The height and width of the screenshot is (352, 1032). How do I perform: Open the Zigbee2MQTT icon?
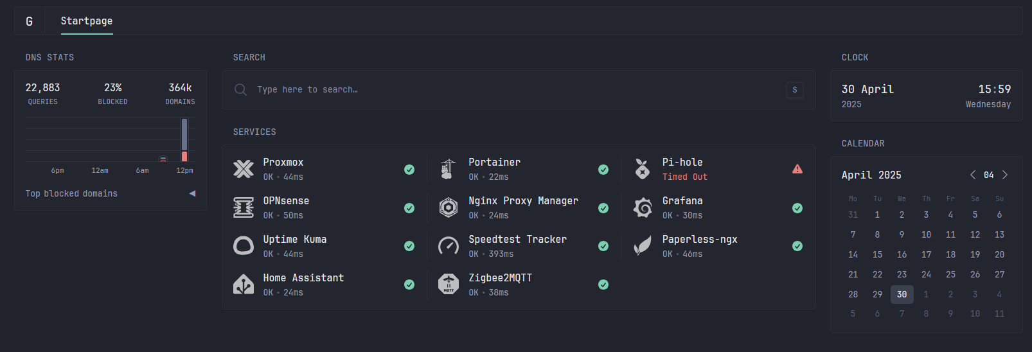point(449,285)
